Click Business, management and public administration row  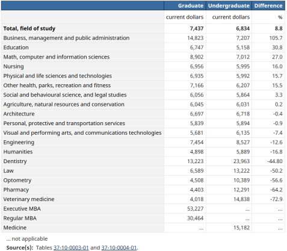[143, 38]
